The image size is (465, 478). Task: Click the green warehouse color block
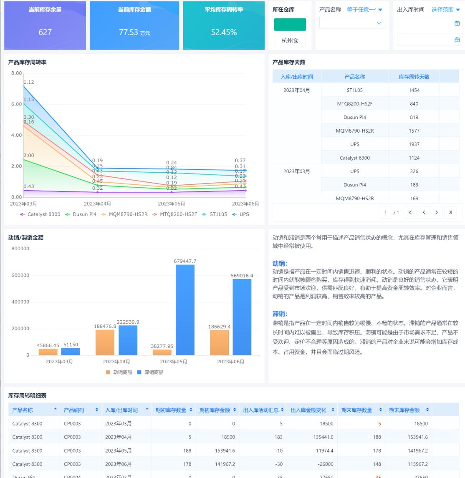coord(290,25)
